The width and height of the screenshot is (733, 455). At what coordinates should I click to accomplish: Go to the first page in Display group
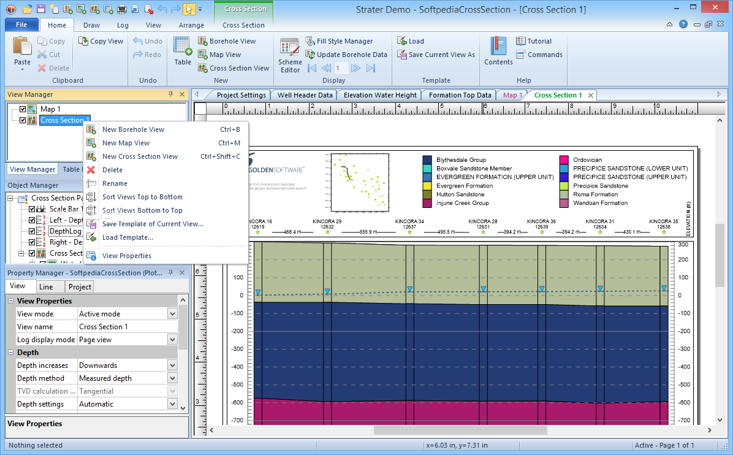[x=312, y=68]
